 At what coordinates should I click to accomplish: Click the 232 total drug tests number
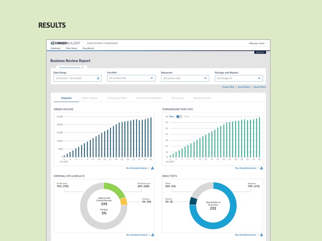213,208
